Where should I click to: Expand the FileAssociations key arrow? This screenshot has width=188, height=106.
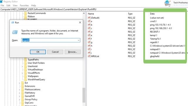19,90
